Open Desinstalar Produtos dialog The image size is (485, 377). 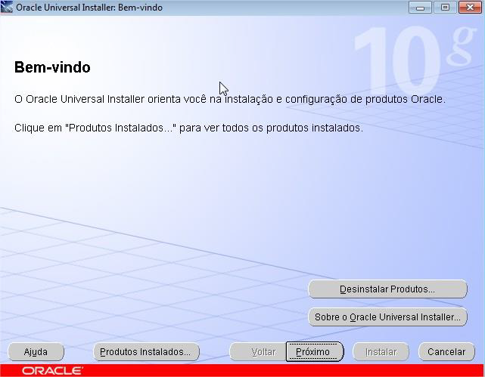click(x=387, y=289)
